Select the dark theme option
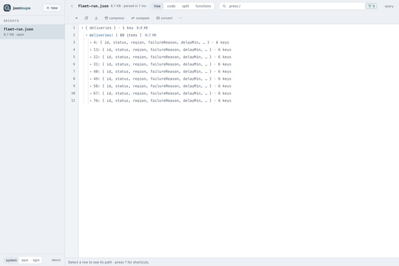Screen dimensions: 399x266 pos(25,260)
